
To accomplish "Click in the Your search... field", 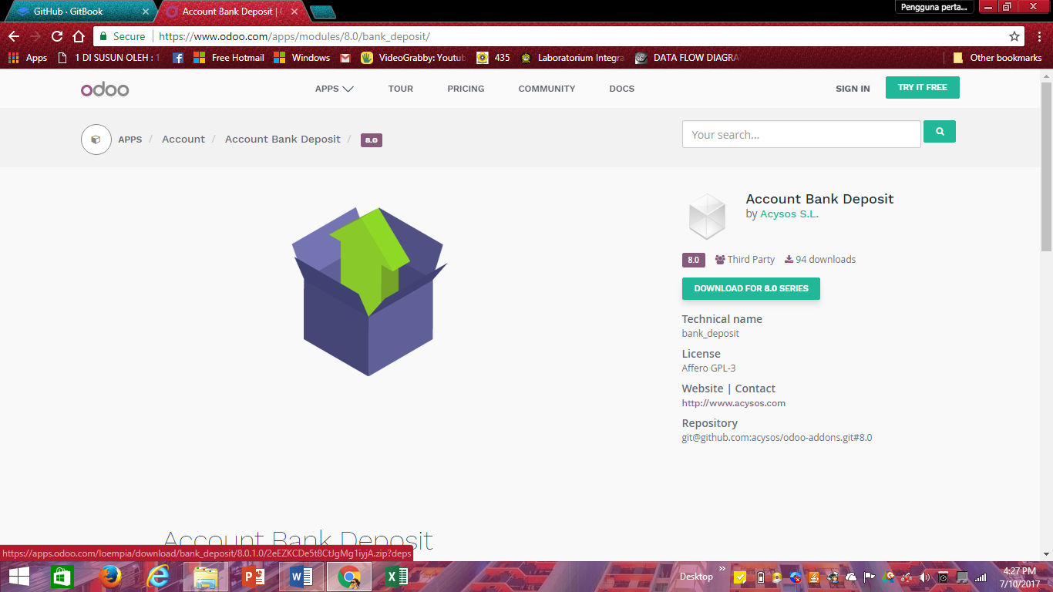I will click(x=802, y=134).
